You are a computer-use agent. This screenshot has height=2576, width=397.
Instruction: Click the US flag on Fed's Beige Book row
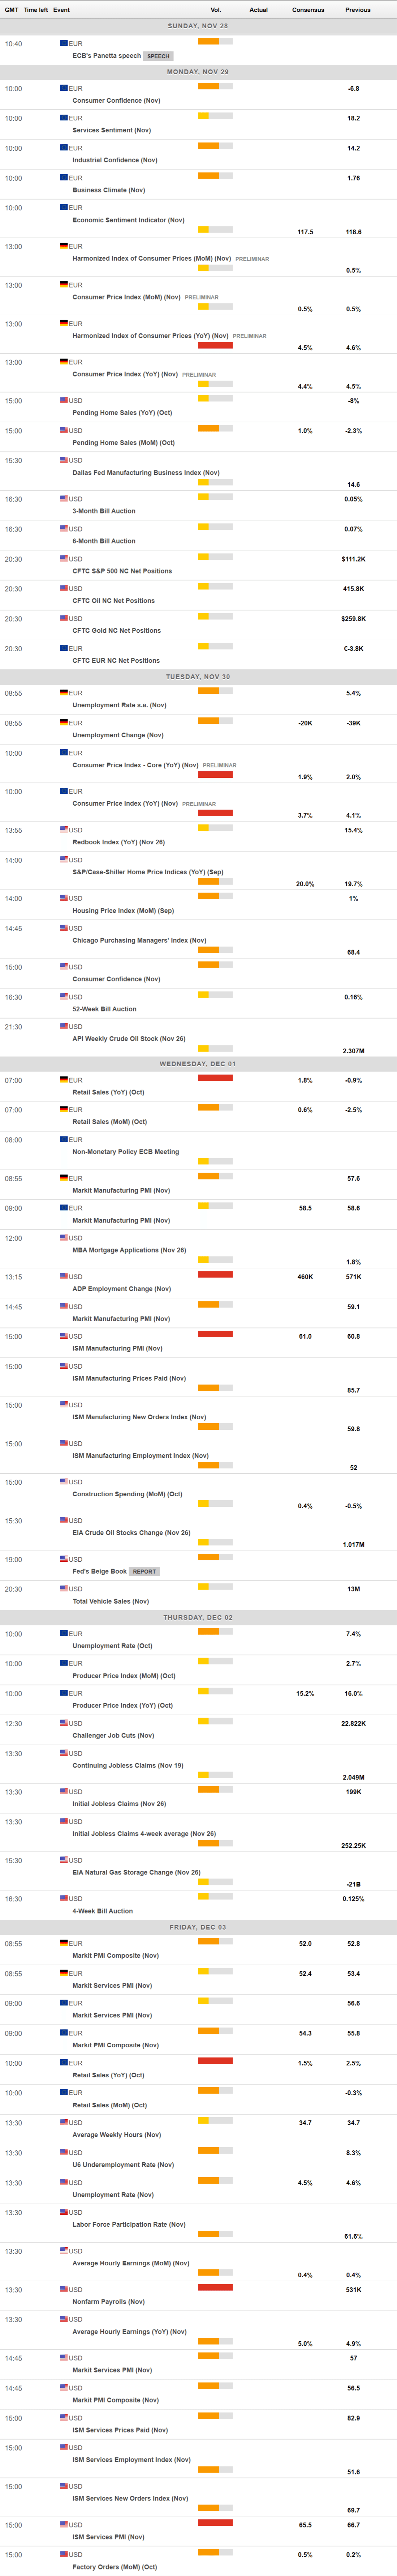click(64, 1558)
